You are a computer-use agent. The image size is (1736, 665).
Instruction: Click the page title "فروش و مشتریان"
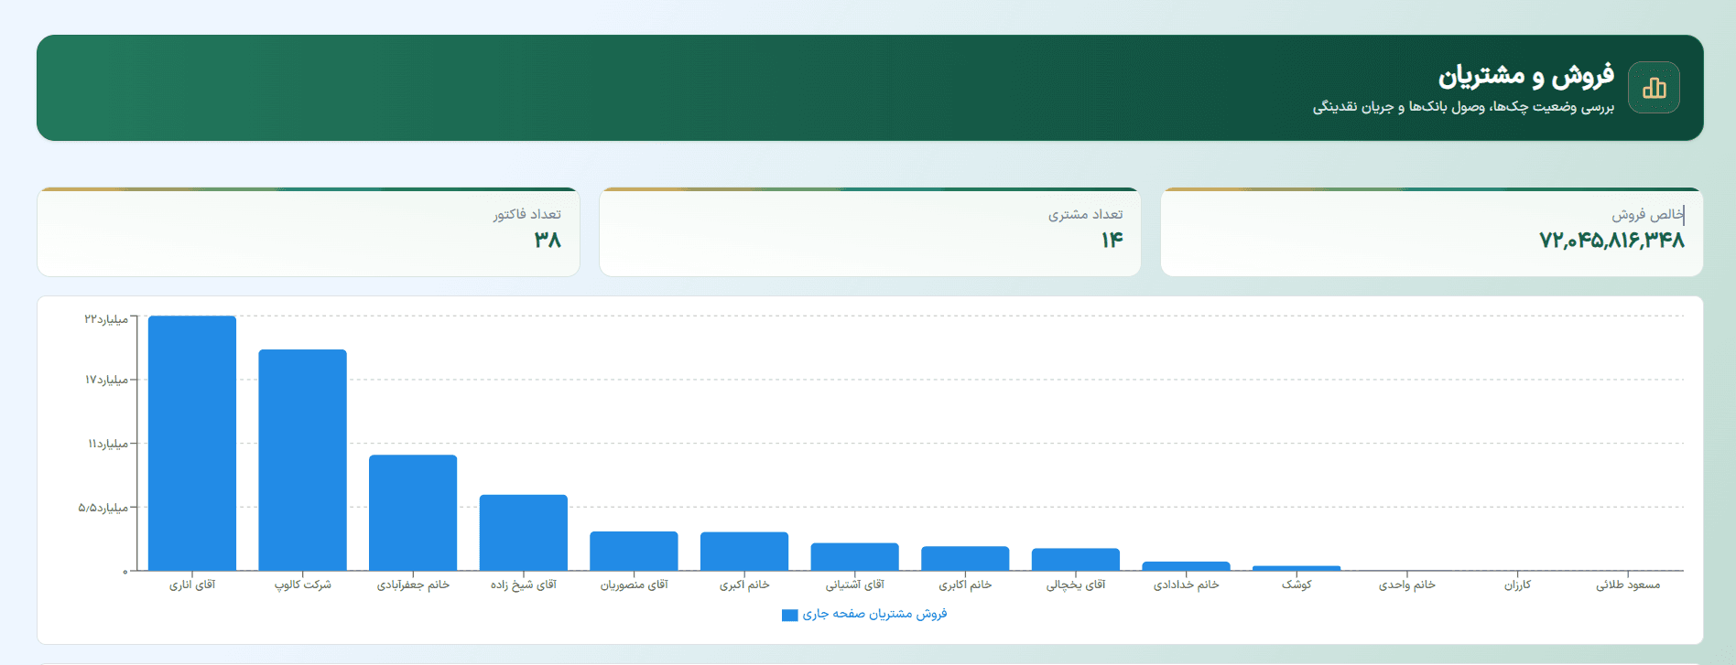click(1526, 75)
